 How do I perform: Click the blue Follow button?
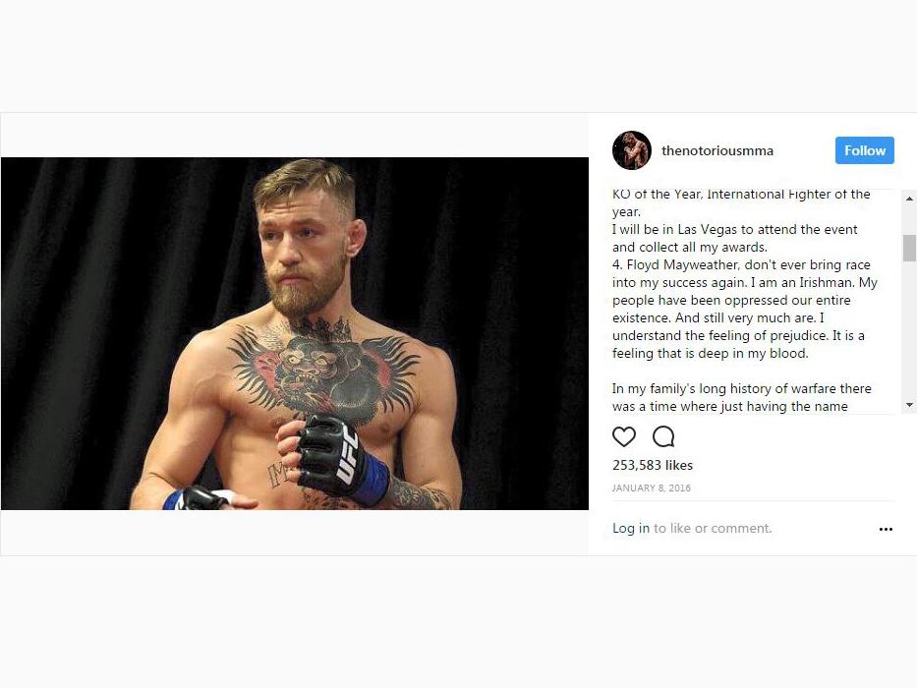(x=864, y=150)
